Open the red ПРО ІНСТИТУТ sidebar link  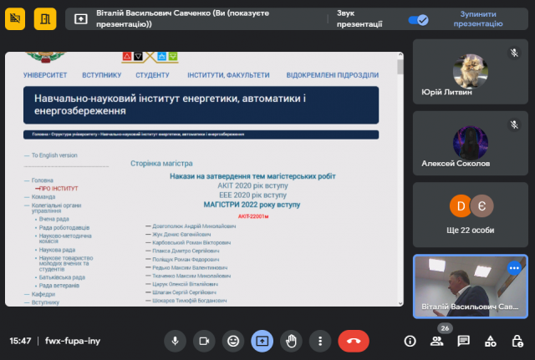point(59,188)
